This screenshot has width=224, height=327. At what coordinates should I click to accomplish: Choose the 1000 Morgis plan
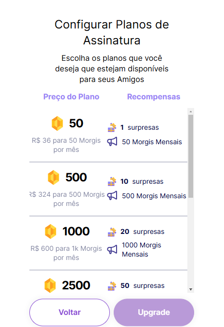(108, 243)
